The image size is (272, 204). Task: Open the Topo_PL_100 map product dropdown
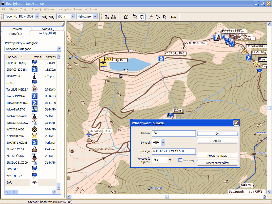point(37,16)
